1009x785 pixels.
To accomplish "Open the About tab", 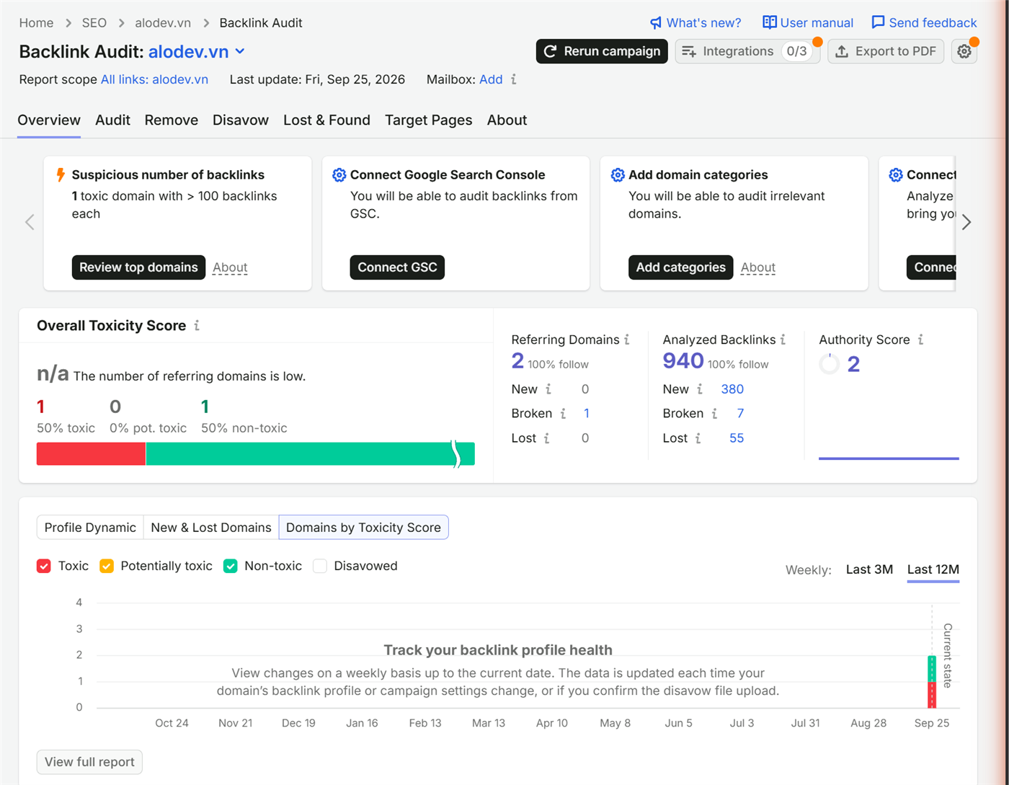I will coord(507,120).
